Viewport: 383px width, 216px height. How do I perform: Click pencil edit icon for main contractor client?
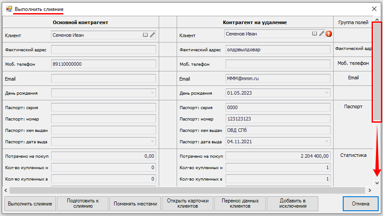click(152, 35)
